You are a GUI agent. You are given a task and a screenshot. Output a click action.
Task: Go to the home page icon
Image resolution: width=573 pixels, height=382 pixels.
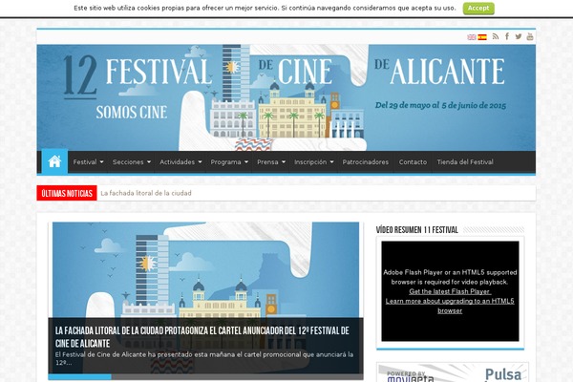pyautogui.click(x=54, y=161)
